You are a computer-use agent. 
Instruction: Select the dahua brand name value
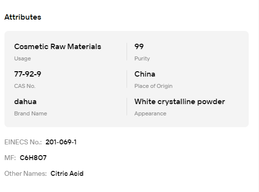(x=26, y=102)
